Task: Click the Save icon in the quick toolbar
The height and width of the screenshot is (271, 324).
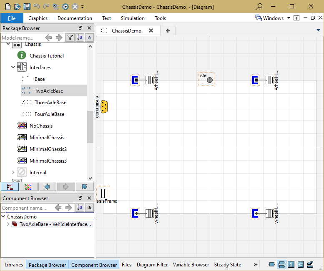Action: pos(27,6)
